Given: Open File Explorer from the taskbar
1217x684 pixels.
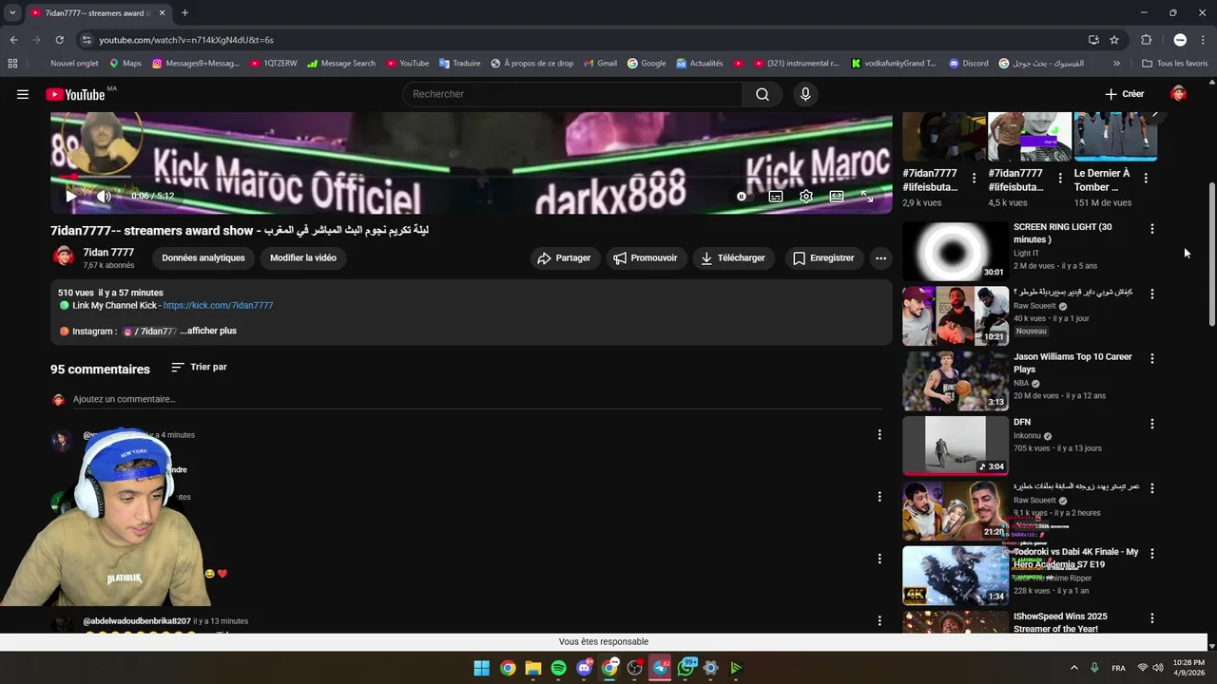Looking at the screenshot, I should point(532,668).
